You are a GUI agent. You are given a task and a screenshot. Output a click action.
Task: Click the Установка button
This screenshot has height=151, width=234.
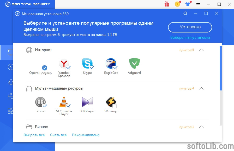(x=190, y=27)
